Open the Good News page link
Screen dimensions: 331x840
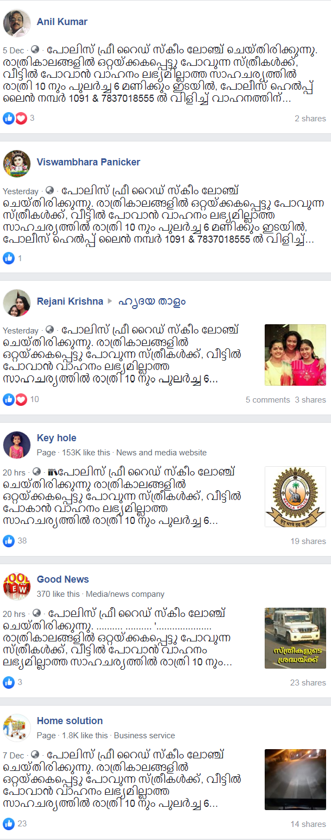63,579
